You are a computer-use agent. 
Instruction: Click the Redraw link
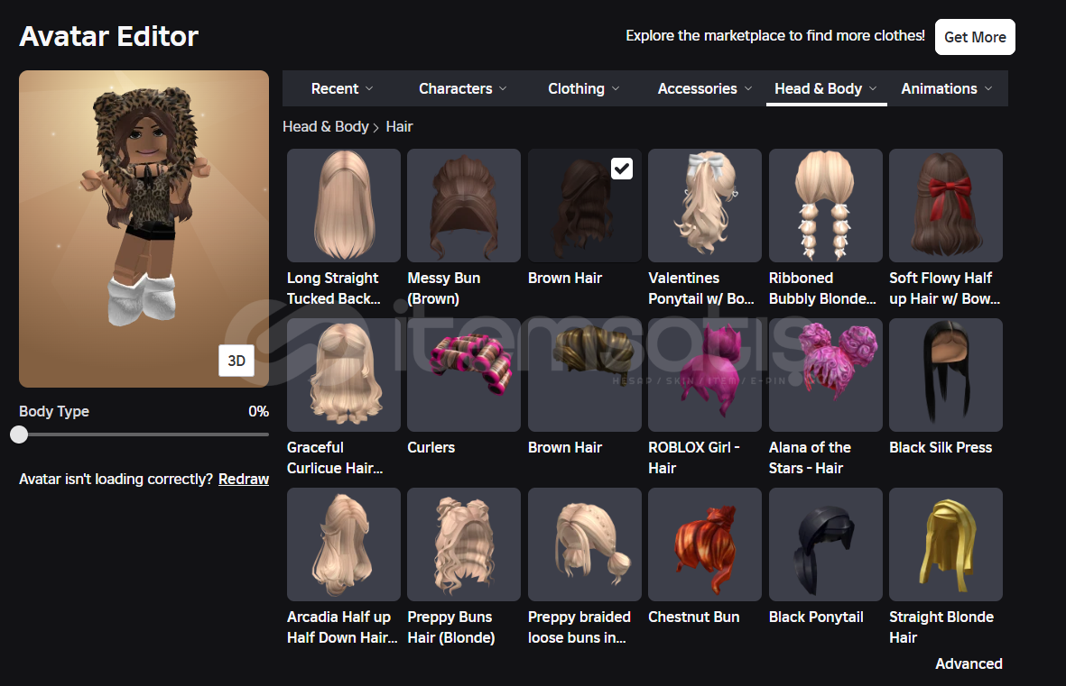(x=244, y=479)
